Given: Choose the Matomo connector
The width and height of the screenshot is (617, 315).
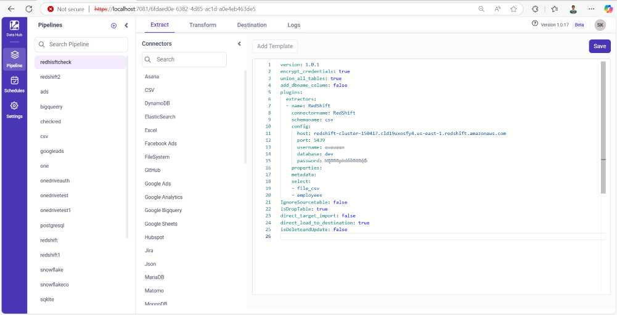Looking at the screenshot, I should (154, 290).
